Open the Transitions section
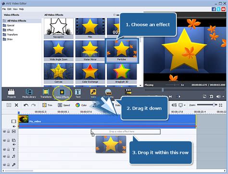The width and height of the screenshot is (228, 174). (x=46, y=93)
